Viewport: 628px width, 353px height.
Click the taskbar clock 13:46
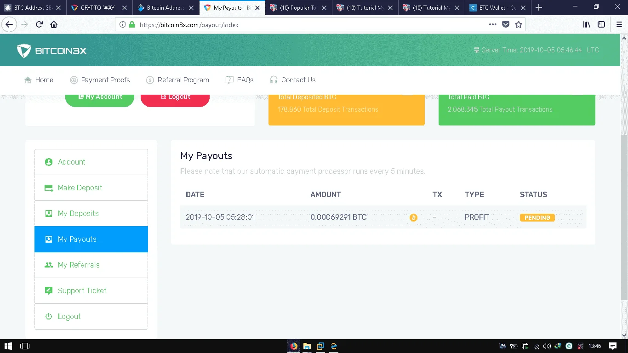(594, 346)
